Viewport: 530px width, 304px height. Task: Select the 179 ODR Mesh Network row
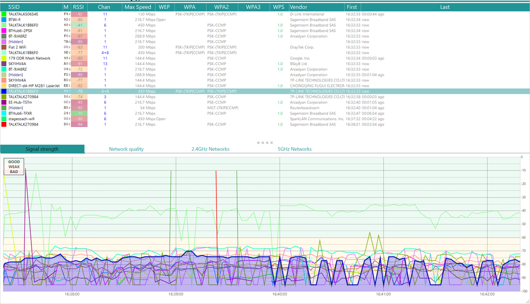pyautogui.click(x=265, y=58)
